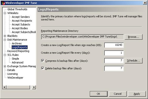Click the Reporting Maintenance Directory path field
Image resolution: width=148 pixels, height=99 pixels.
point(82,37)
